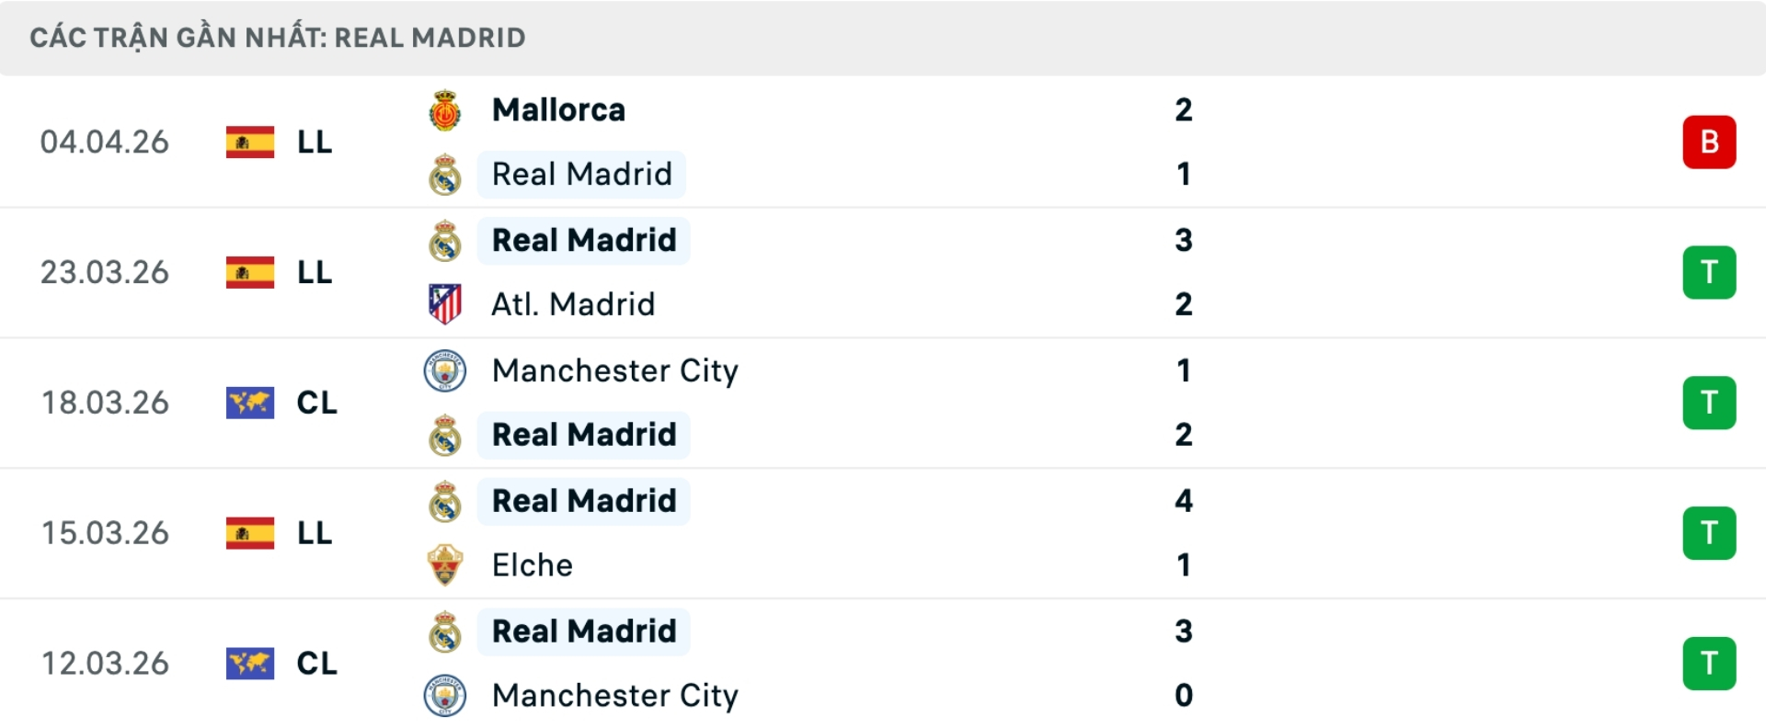
Task: Click the Atl. Madrid club crest
Action: pyautogui.click(x=445, y=304)
